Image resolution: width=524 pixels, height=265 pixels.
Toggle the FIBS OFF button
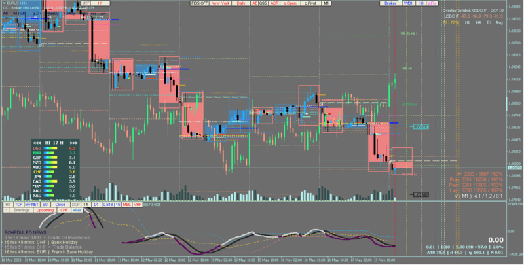(x=200, y=3)
